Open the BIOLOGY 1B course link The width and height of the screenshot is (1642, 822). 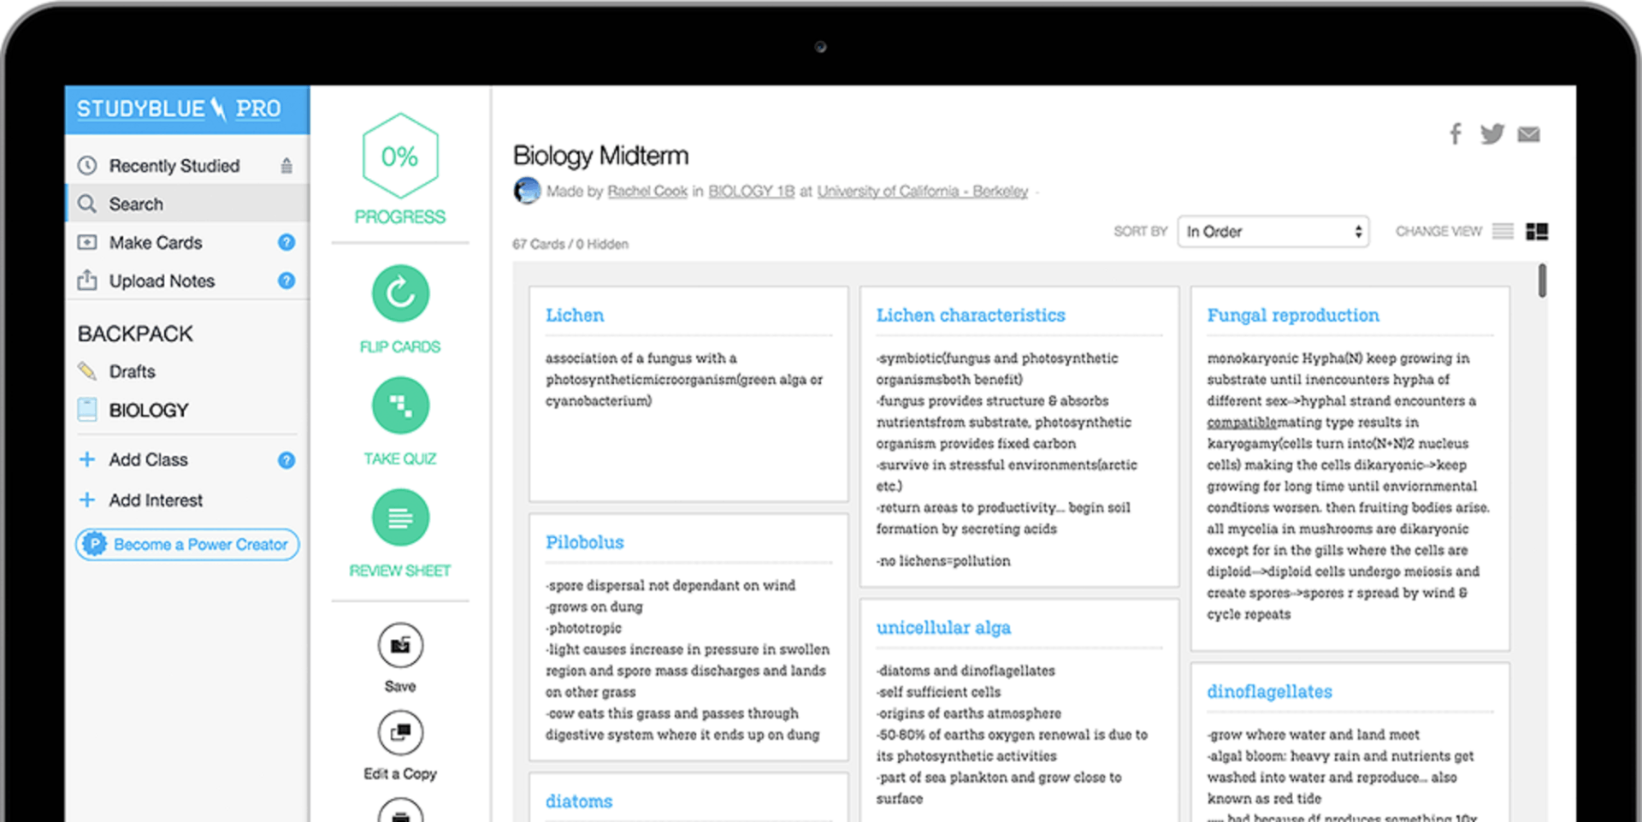click(x=752, y=191)
